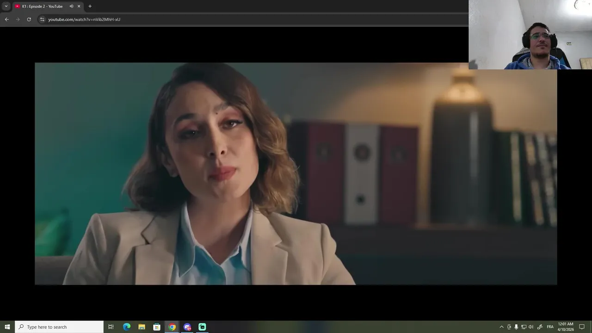592x333 pixels.
Task: Open site information icon in address bar
Action: 42,19
